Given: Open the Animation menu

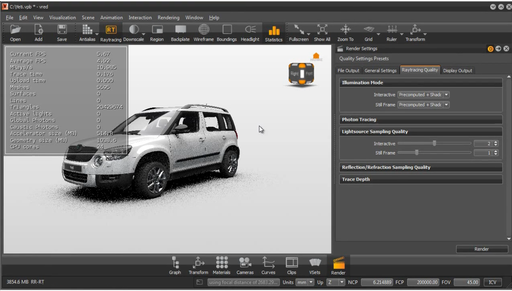Looking at the screenshot, I should pos(112,18).
